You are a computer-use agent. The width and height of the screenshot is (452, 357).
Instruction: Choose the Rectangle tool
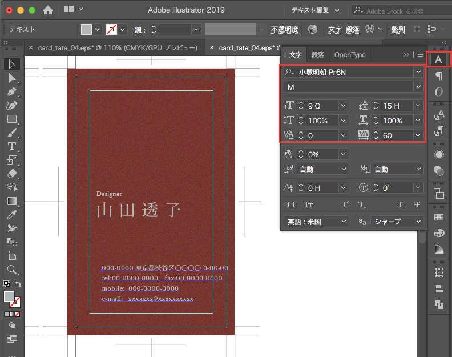click(11, 119)
